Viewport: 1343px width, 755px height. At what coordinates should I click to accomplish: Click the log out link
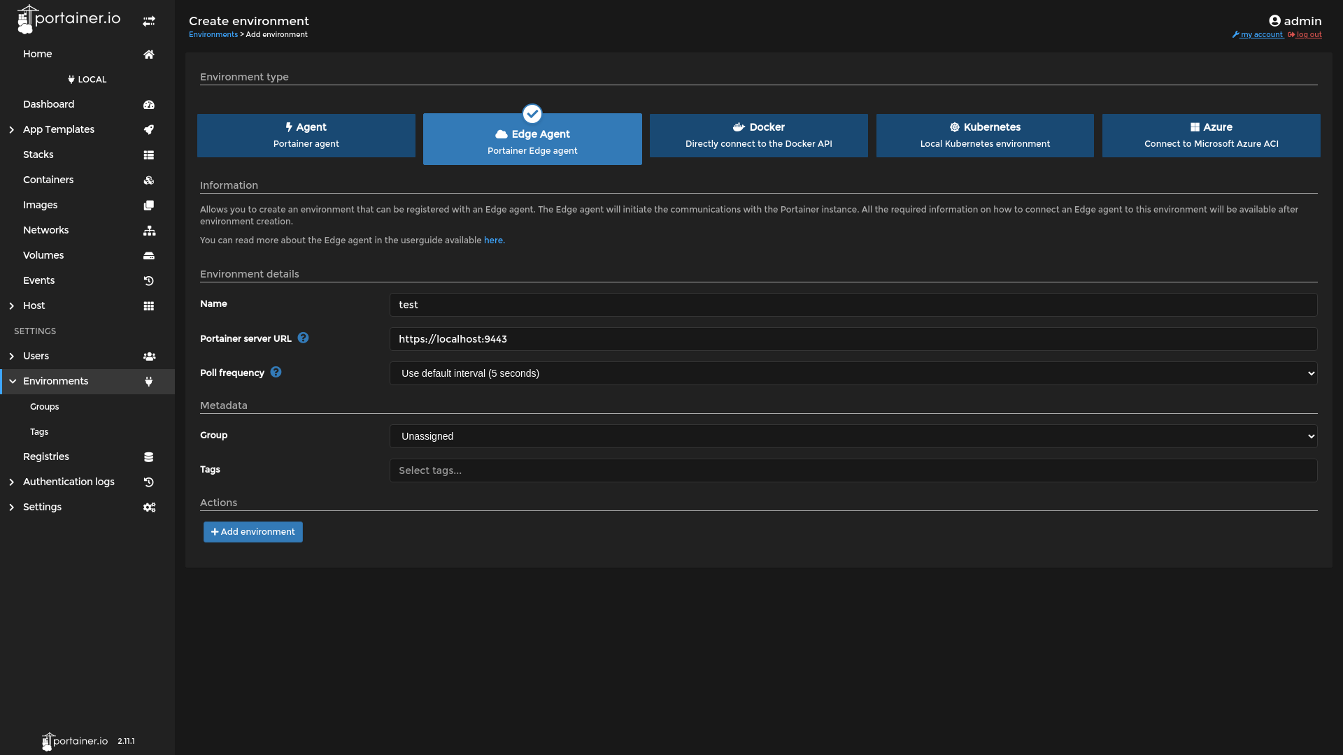[1305, 35]
